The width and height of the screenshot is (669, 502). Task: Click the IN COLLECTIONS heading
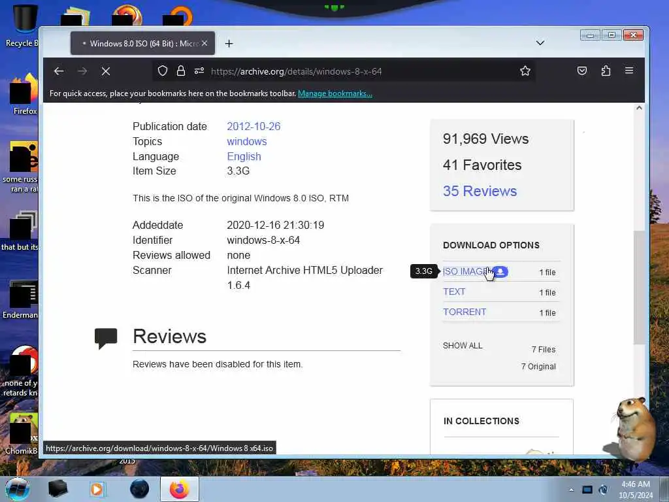coord(481,422)
